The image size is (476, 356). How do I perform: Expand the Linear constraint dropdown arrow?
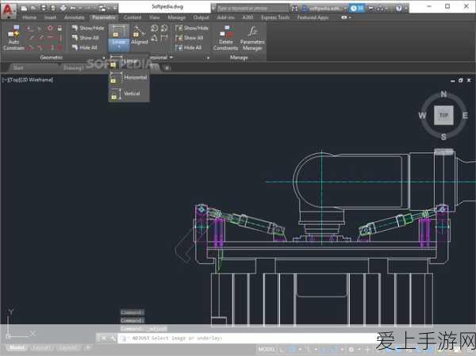coord(119,48)
